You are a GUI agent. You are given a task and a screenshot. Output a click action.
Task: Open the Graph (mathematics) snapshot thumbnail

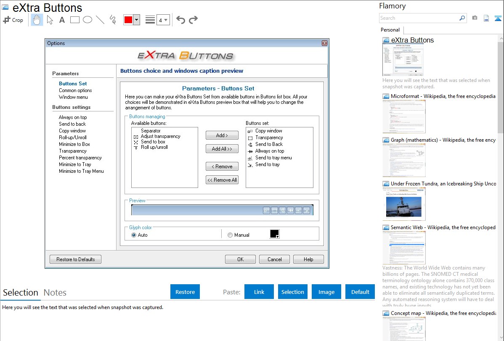click(x=404, y=160)
